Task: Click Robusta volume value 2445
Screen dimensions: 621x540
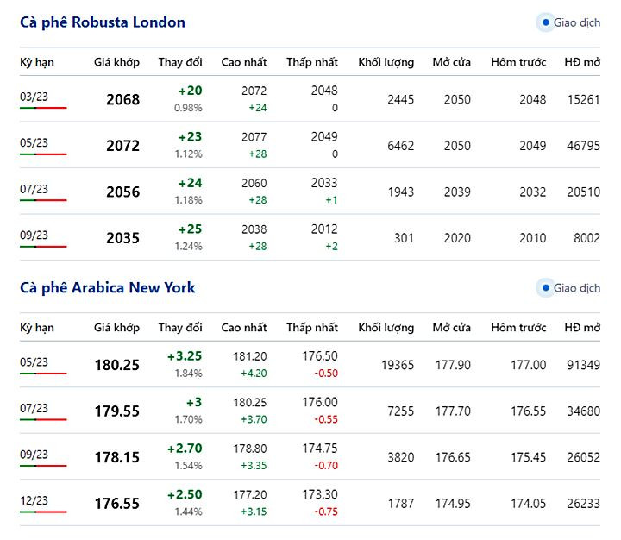Action: pyautogui.click(x=401, y=99)
